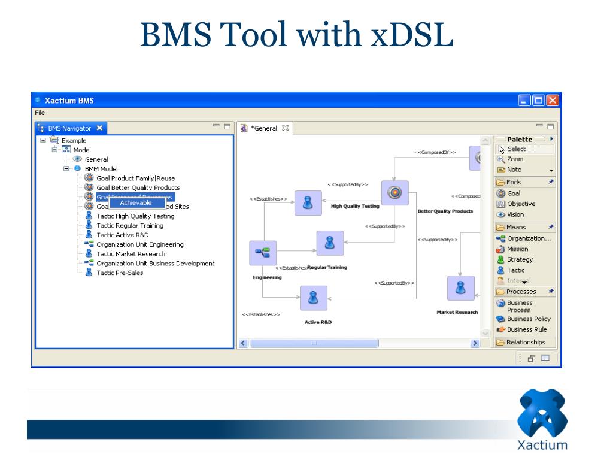Click the horizontal scrollbar thumb in diagram
The image size is (613, 460).
(314, 343)
